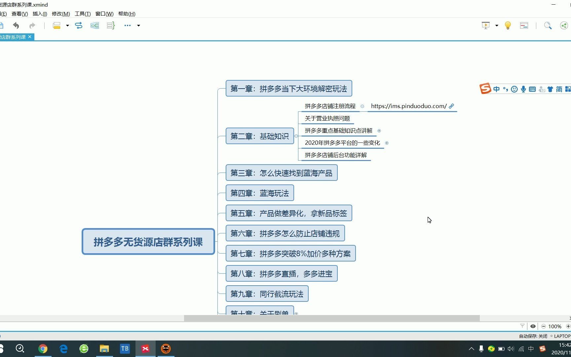Image resolution: width=571 pixels, height=357 pixels.
Task: Open the presentation dropdown arrow
Action: (x=497, y=25)
